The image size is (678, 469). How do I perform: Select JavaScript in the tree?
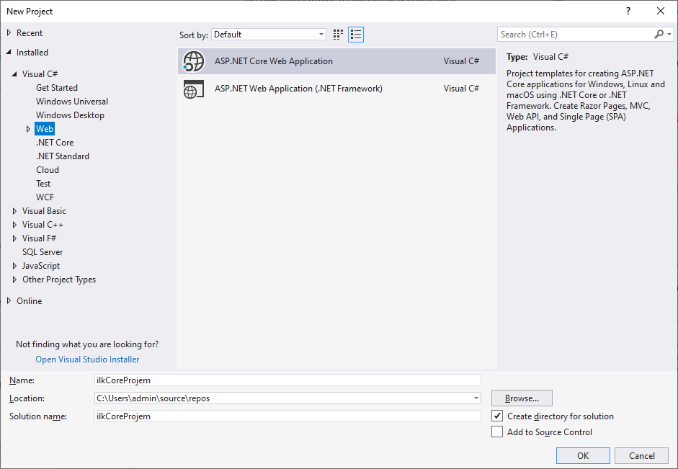(x=41, y=266)
